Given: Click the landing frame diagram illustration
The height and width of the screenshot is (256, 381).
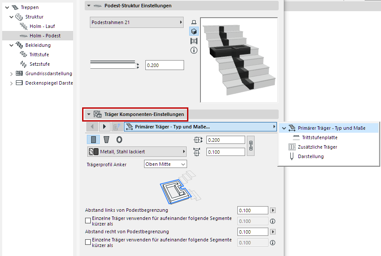Looking at the screenshot, I should click(181, 187).
